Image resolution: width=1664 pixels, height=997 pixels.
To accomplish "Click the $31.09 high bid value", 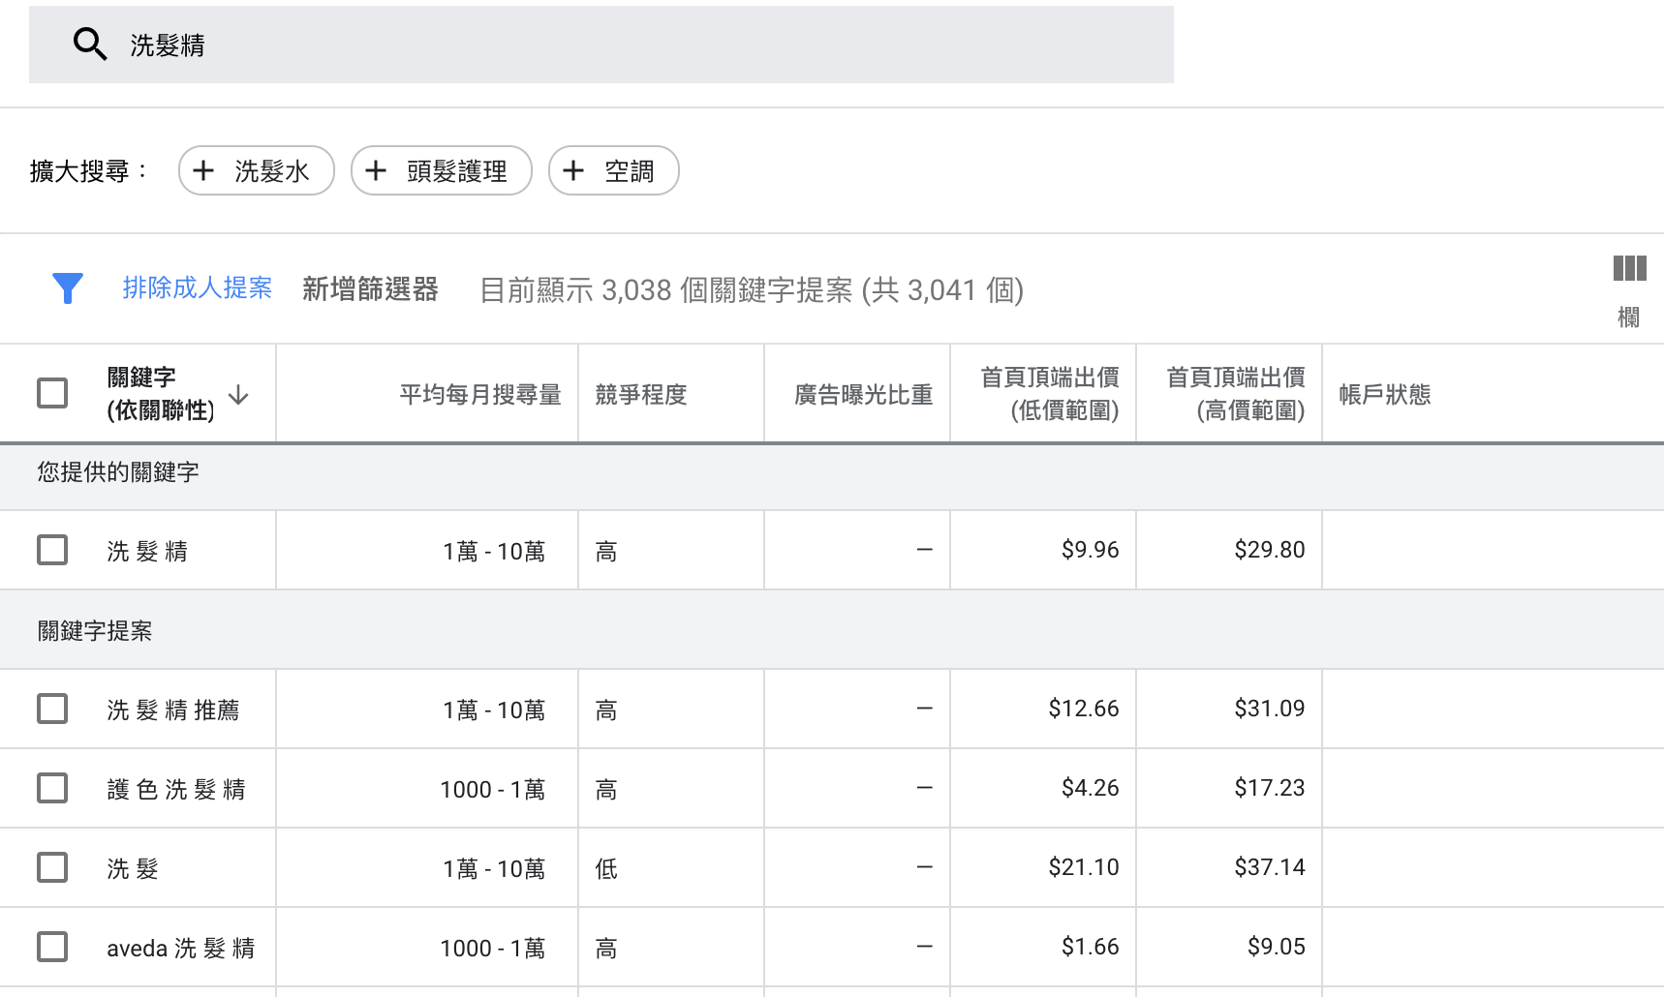I will (1270, 709).
